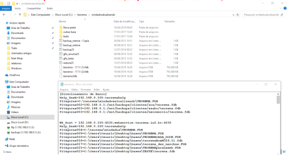
Task: Select the restore25 batch file icon
Action: [61, 63]
